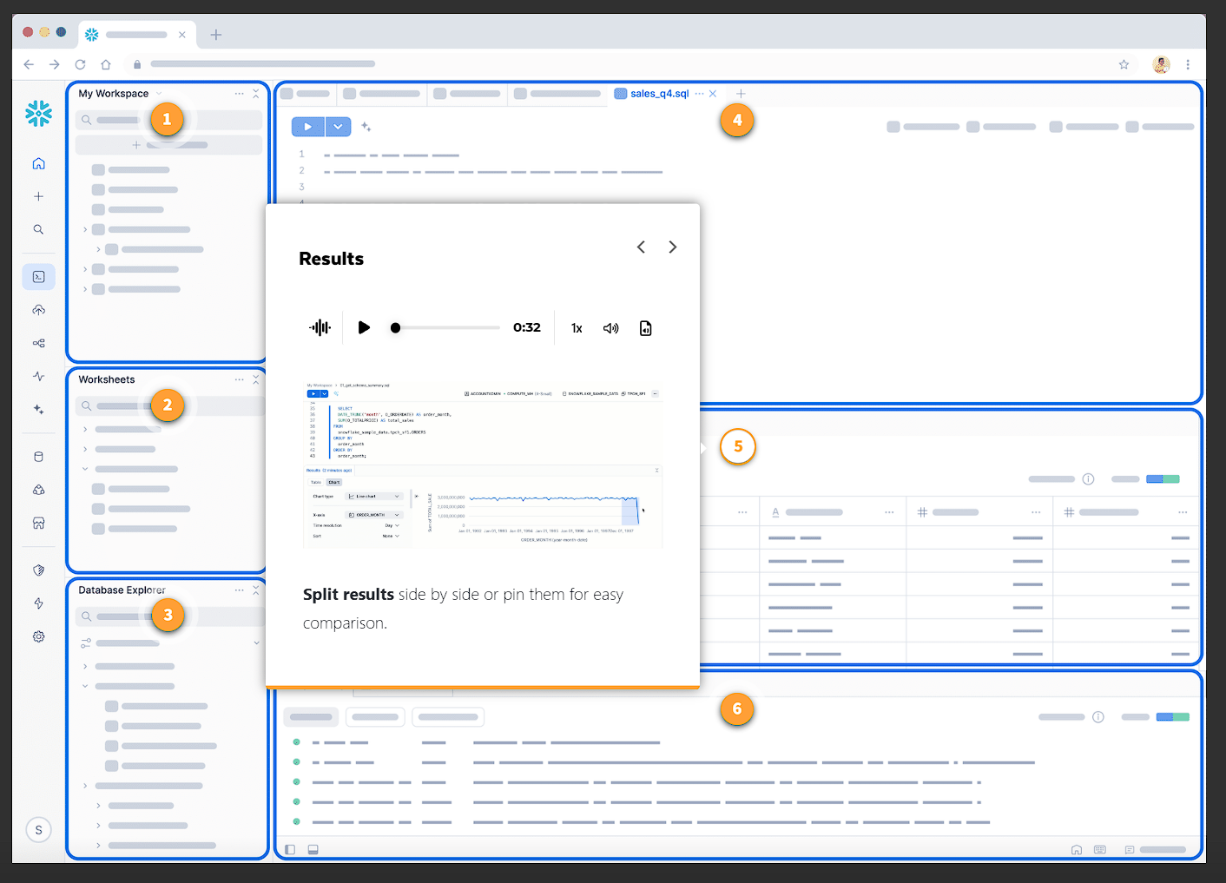Run the query with the play button
1226x883 pixels.
307,127
